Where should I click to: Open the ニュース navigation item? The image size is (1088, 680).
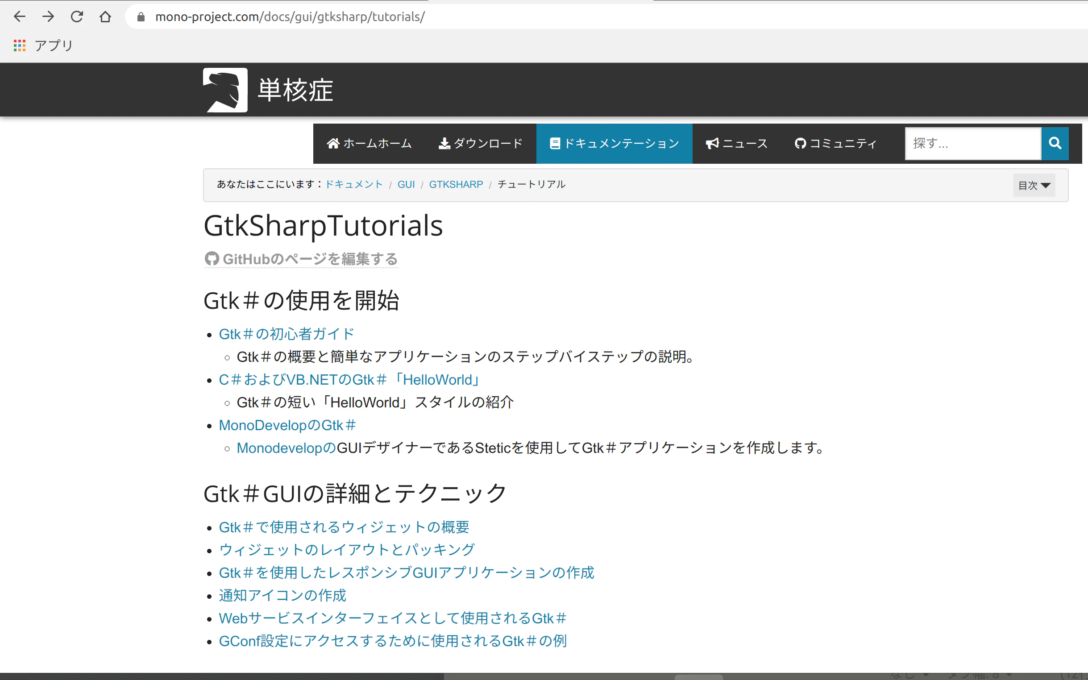737,144
